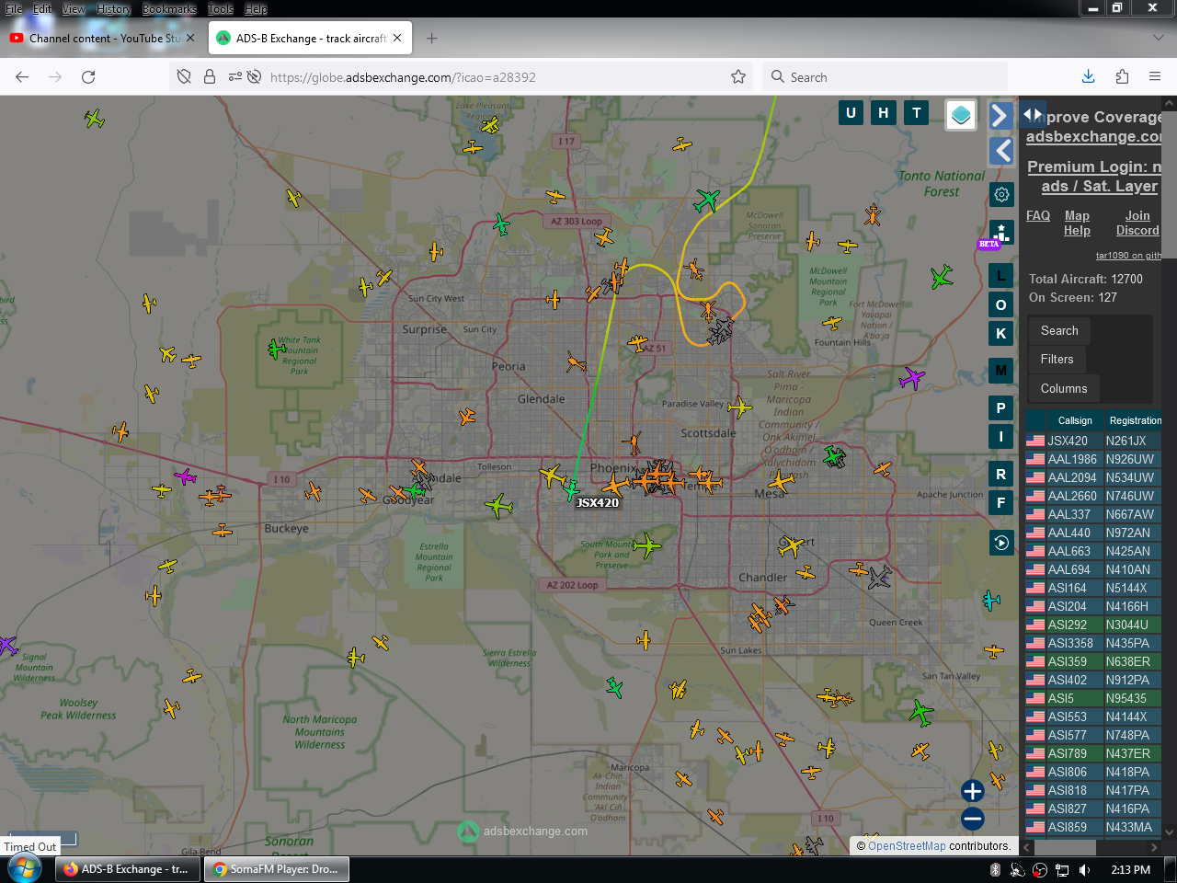Go back to the previous page
The height and width of the screenshot is (883, 1177).
[22, 77]
